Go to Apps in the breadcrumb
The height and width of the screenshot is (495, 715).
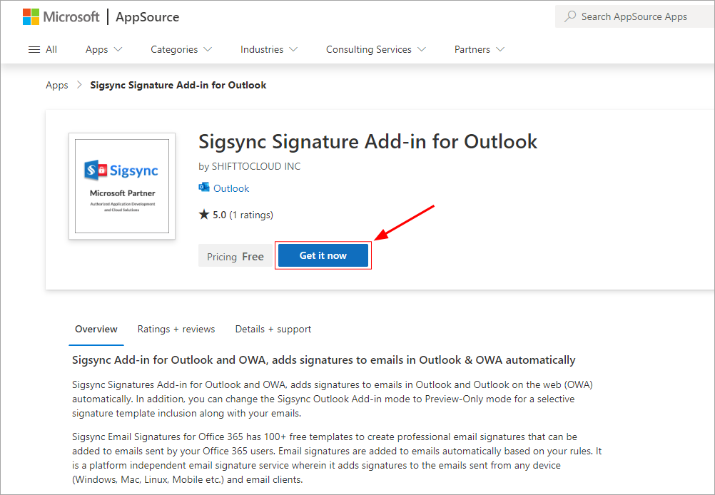click(56, 85)
